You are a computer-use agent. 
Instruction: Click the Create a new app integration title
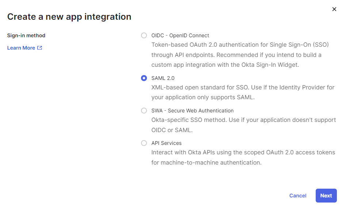click(69, 17)
